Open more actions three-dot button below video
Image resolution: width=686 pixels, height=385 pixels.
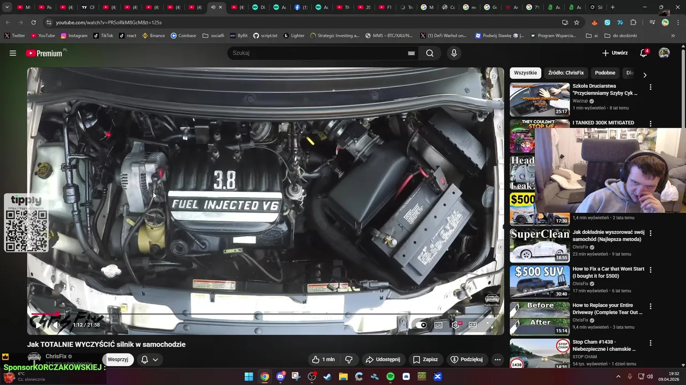coord(497,359)
